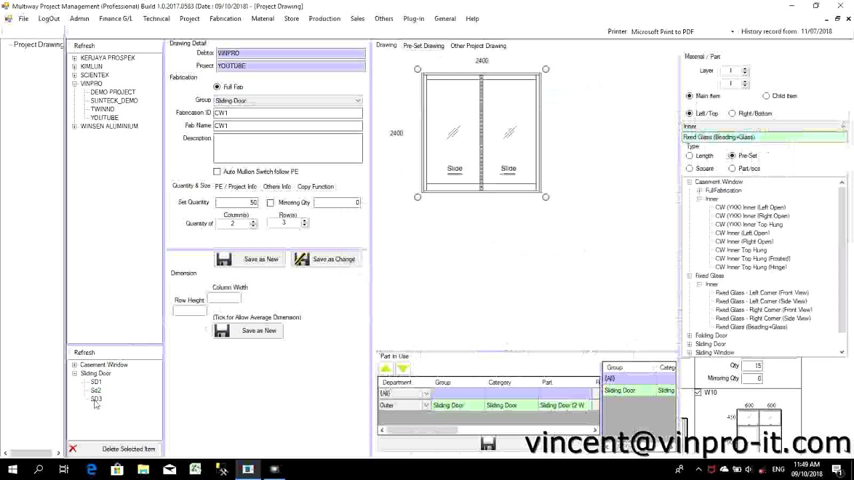Select Left/Top radio option
This screenshot has width=854, height=480.
[x=689, y=113]
